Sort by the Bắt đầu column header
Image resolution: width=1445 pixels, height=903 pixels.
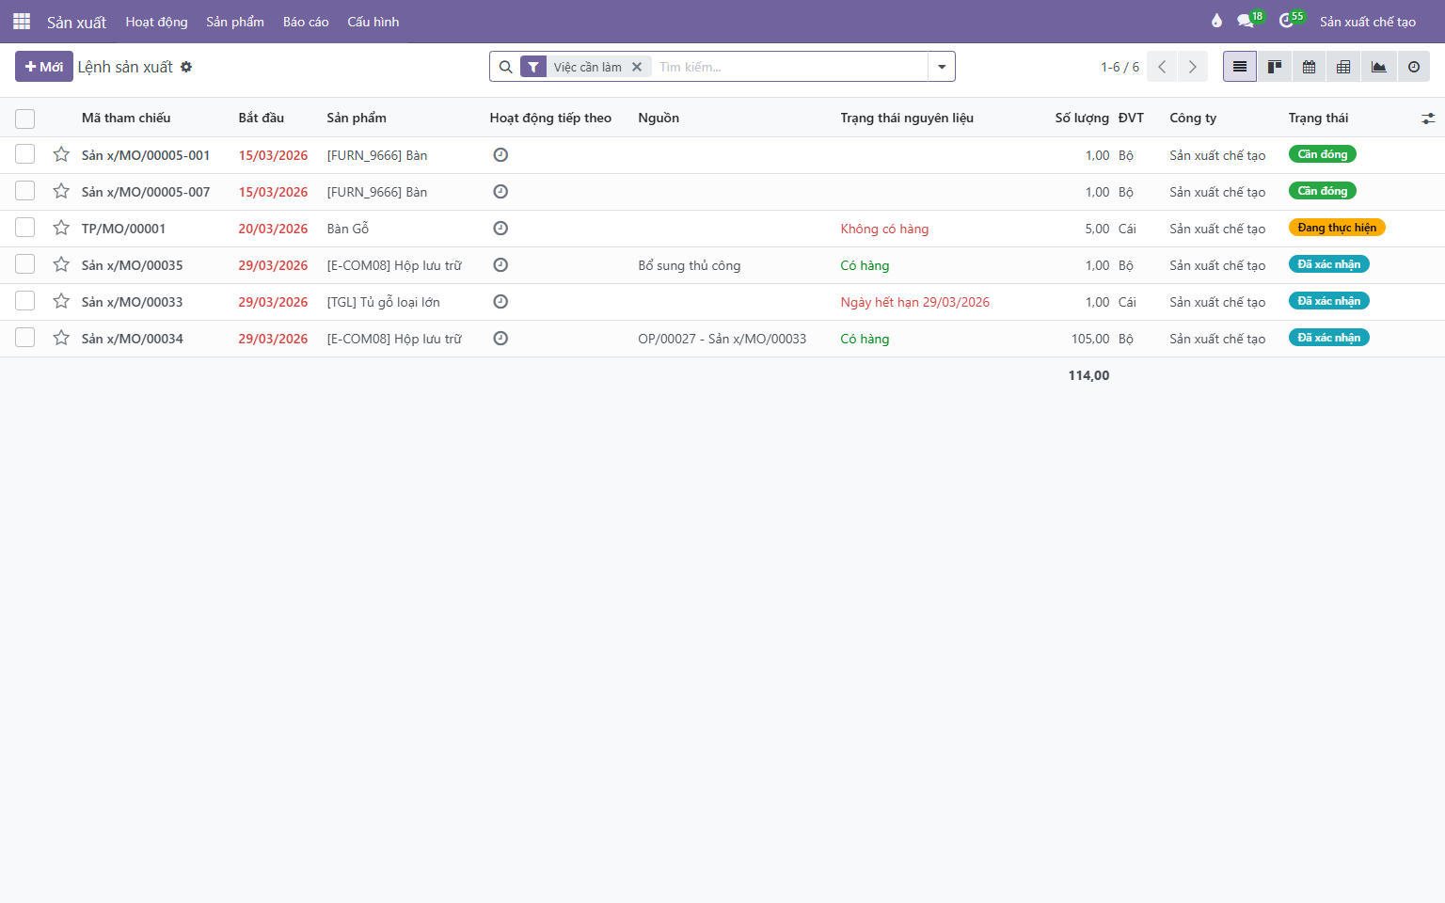click(x=262, y=118)
